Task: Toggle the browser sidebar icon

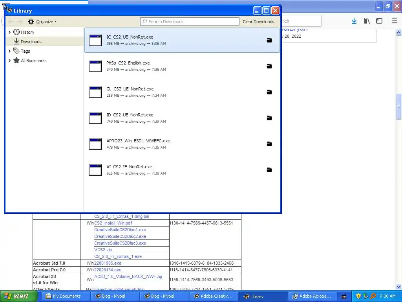Action: (379, 21)
